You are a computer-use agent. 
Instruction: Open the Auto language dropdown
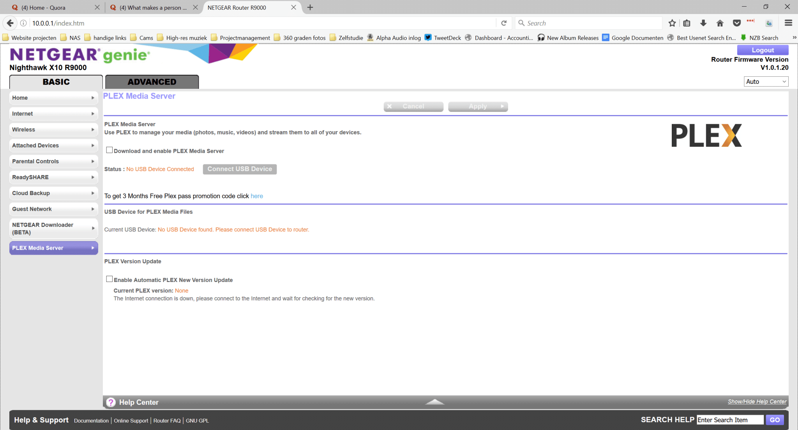pyautogui.click(x=766, y=81)
